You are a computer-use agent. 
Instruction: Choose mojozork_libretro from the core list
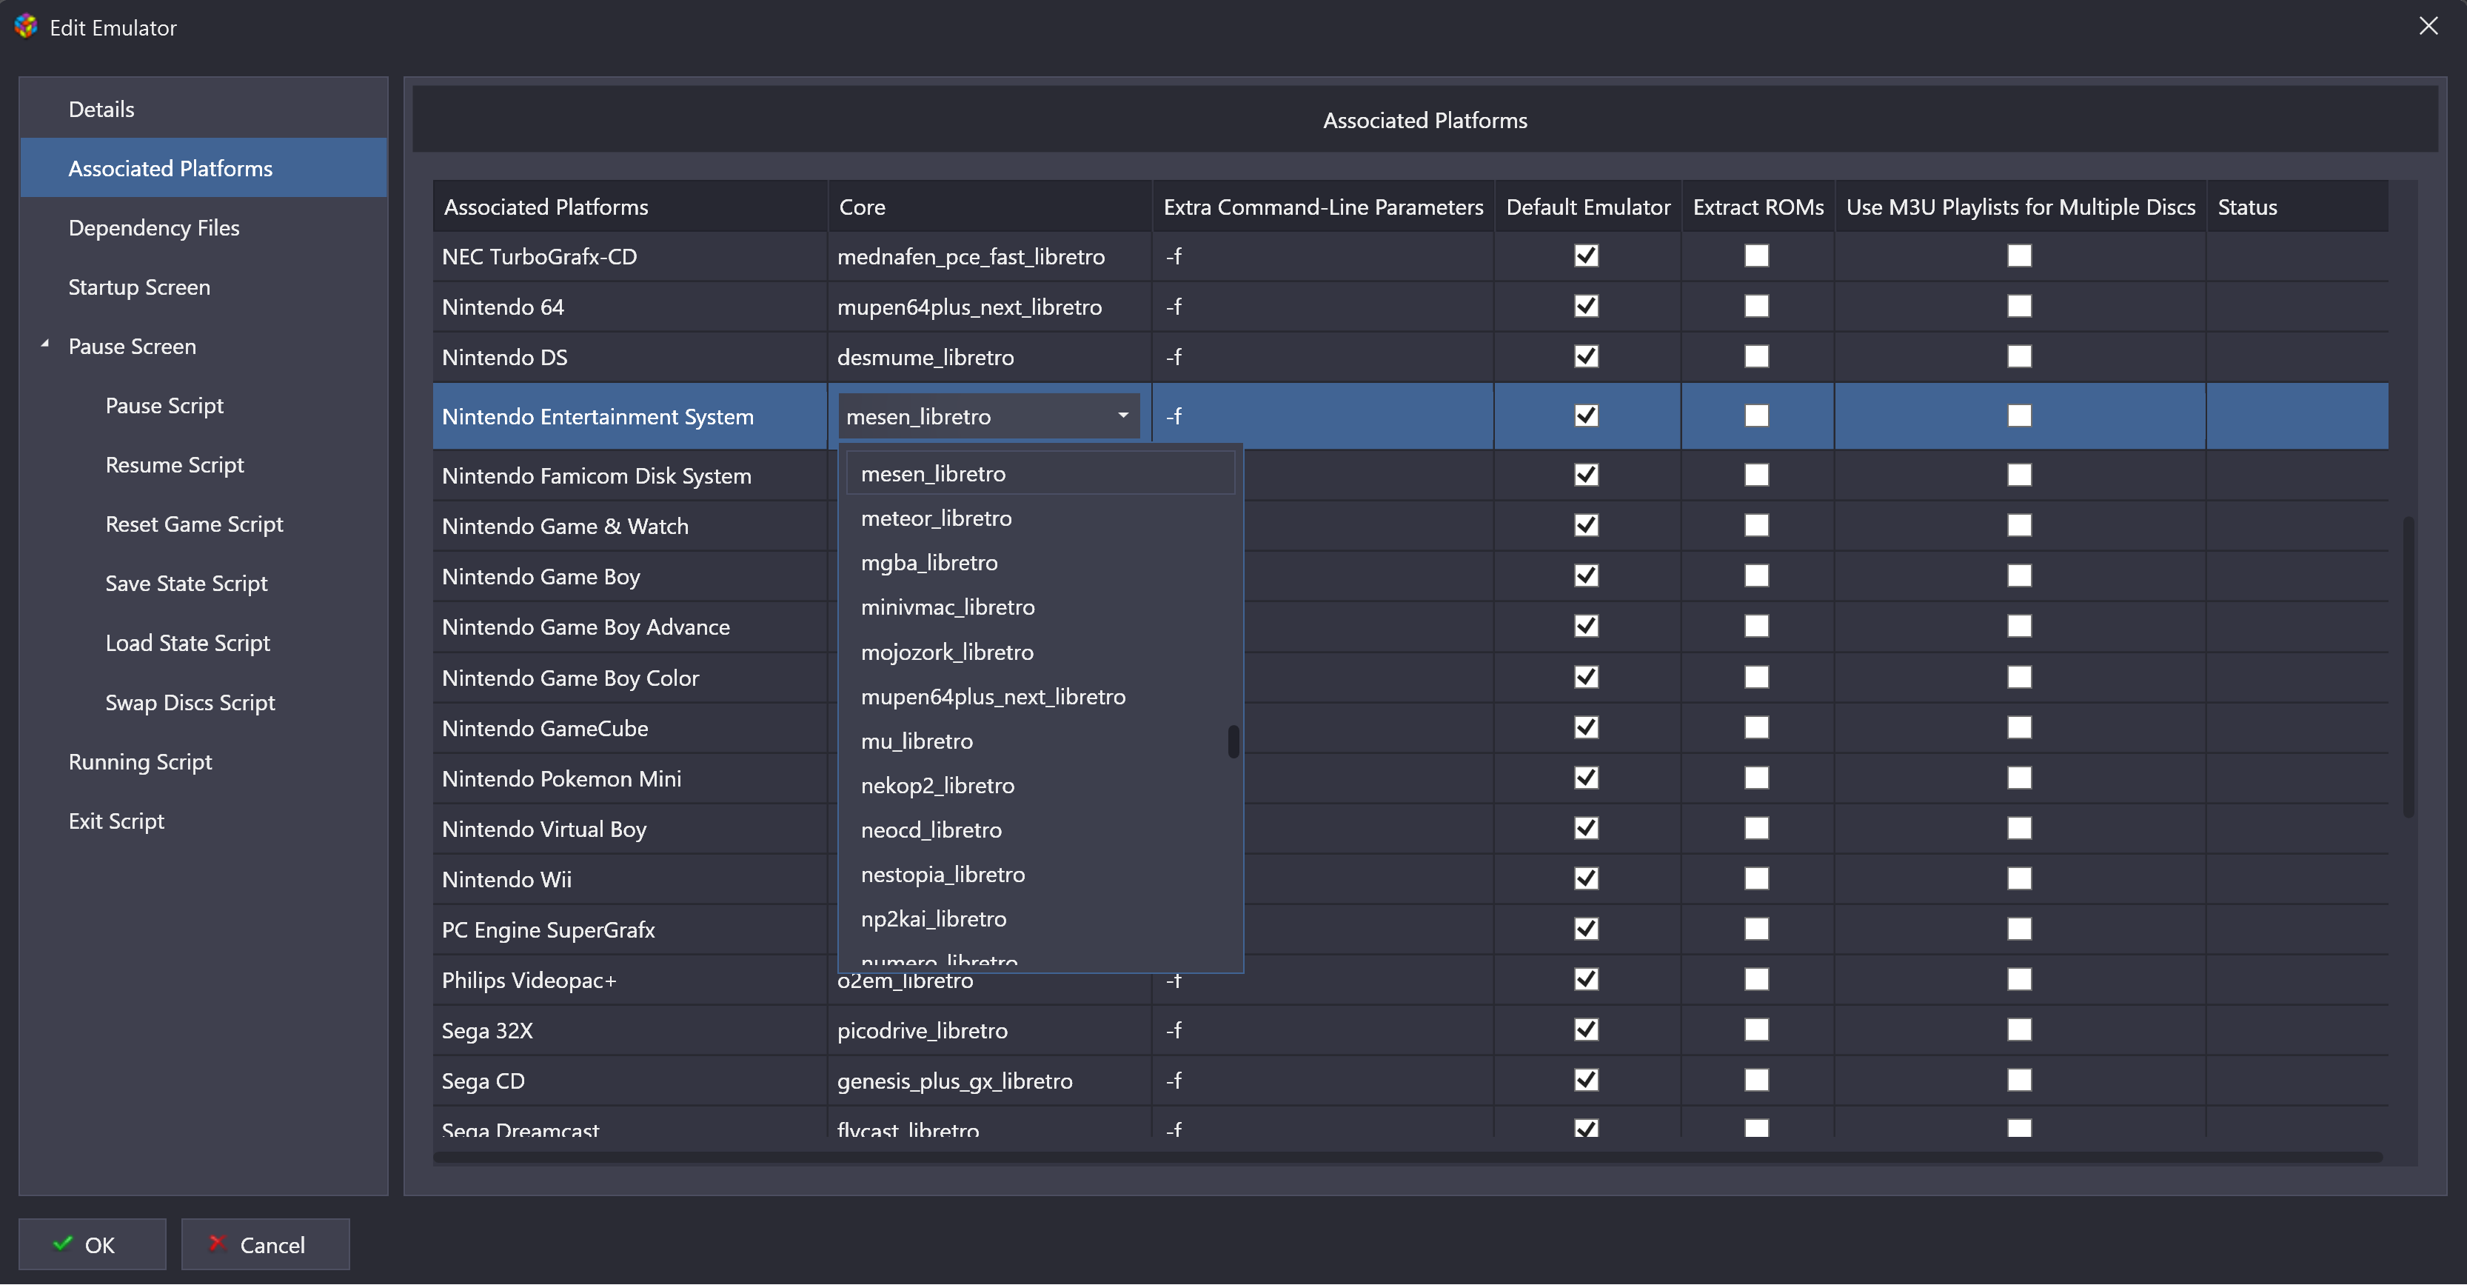click(x=1041, y=652)
